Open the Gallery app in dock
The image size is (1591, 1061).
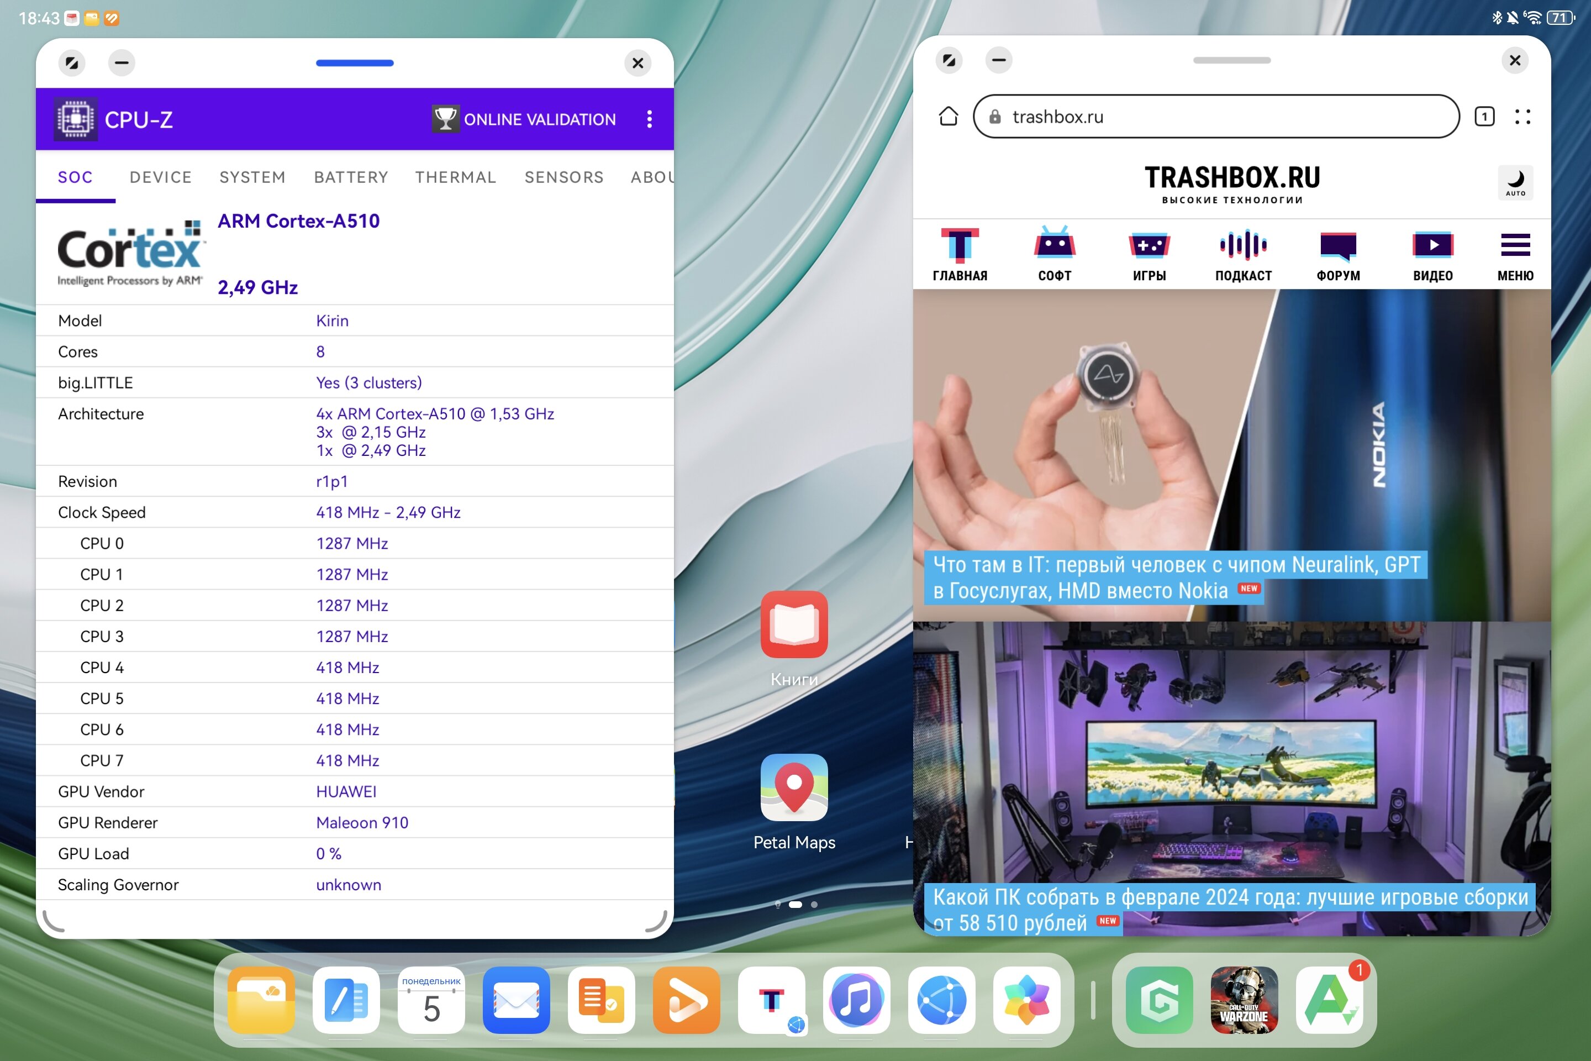tap(1027, 1000)
